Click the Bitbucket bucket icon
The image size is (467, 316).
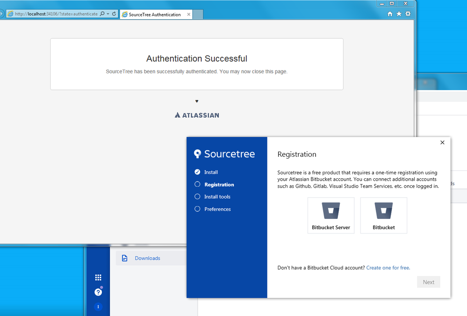pyautogui.click(x=384, y=211)
